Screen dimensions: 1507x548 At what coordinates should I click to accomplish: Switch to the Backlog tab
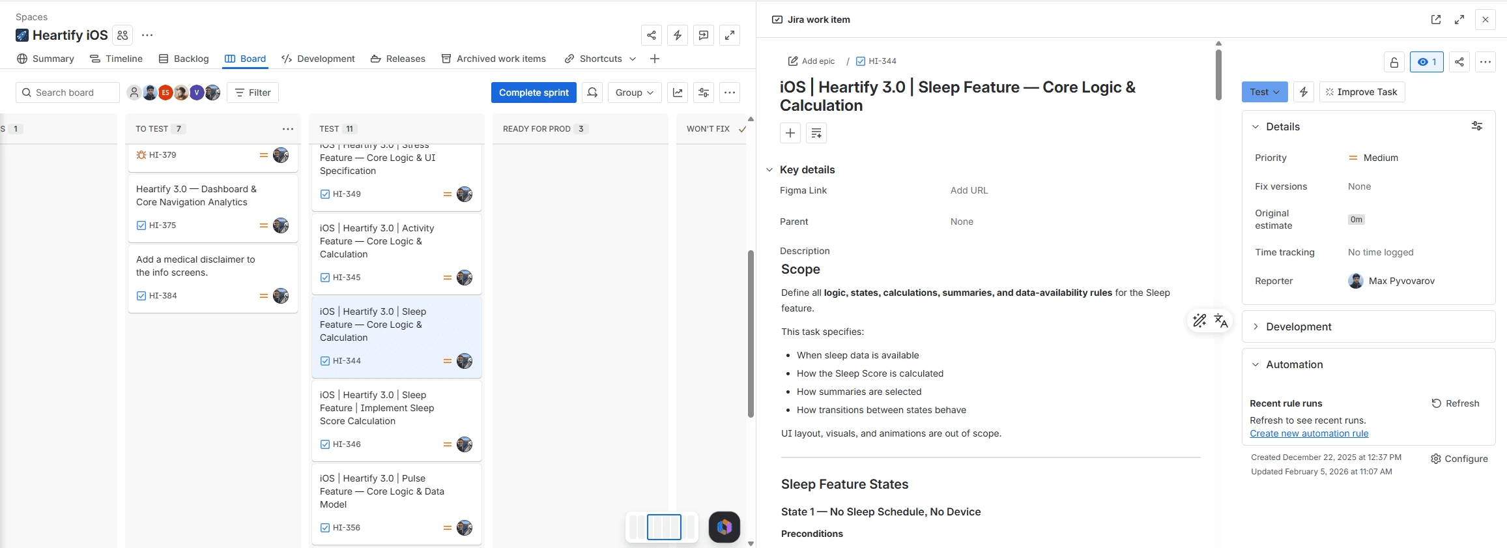tap(184, 59)
